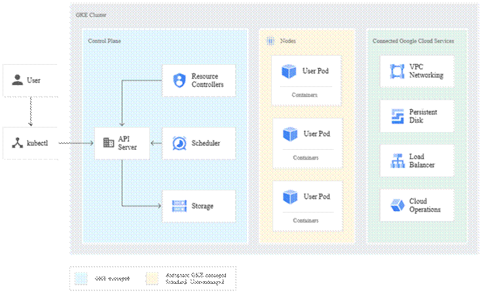The height and width of the screenshot is (293, 482).
Task: Click the bottom "User Pod" text
Action: (316, 197)
